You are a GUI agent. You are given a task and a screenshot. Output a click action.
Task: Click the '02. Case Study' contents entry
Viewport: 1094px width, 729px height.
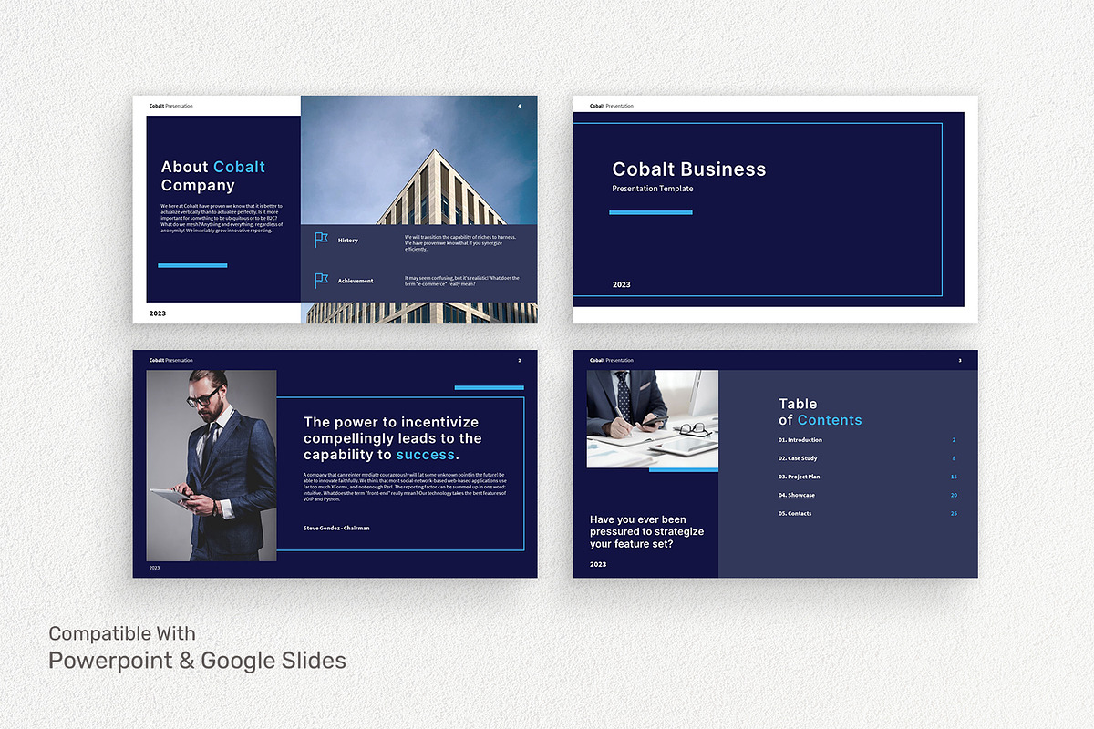pos(798,458)
